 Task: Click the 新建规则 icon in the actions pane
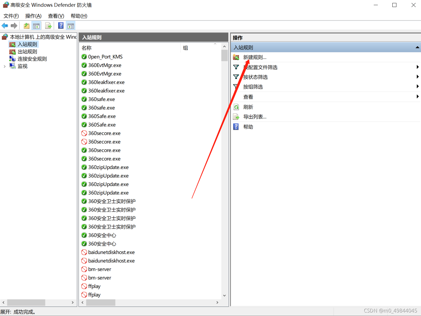(236, 57)
